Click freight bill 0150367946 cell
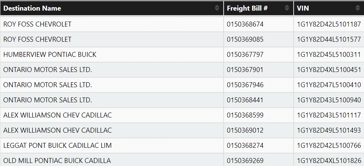Image resolution: width=364 pixels, height=166 pixels. [x=245, y=85]
